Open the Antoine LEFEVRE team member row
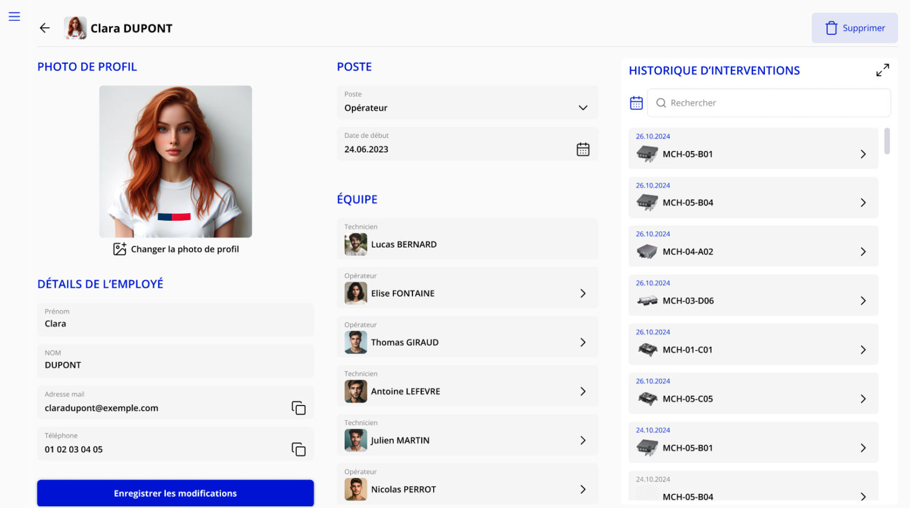The image size is (910, 508). pos(467,386)
